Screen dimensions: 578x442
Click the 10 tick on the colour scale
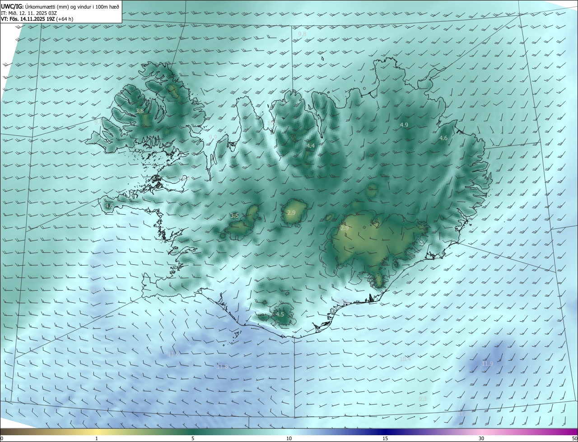[289, 438]
